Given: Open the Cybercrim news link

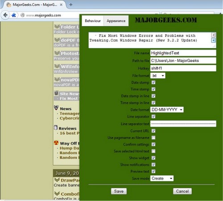Looking at the screenshot, I should [70, 118].
